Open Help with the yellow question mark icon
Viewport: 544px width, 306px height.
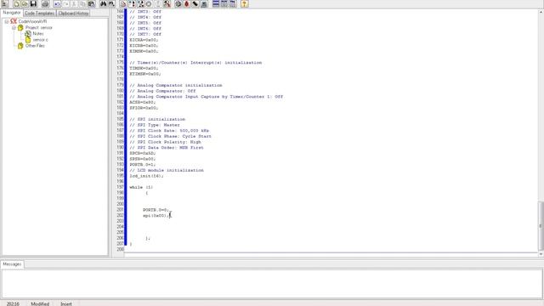pos(244,3)
